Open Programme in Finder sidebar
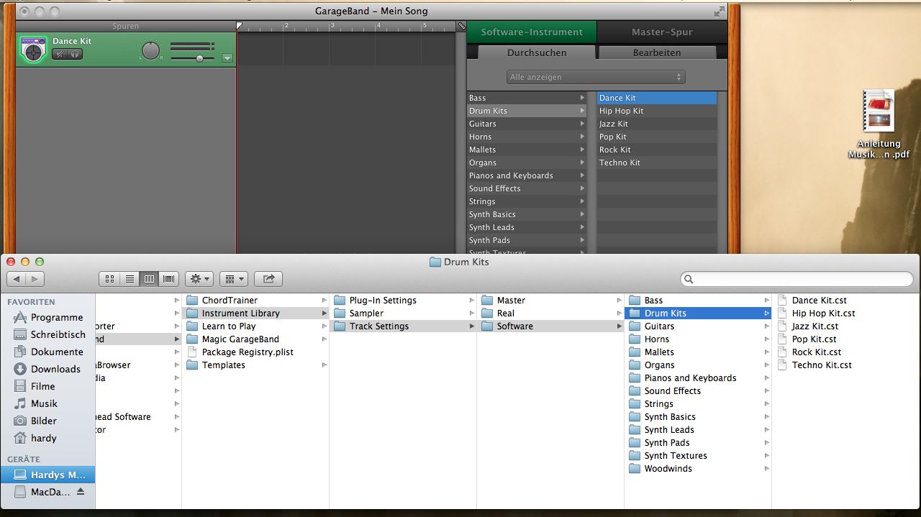921x517 pixels. click(47, 317)
